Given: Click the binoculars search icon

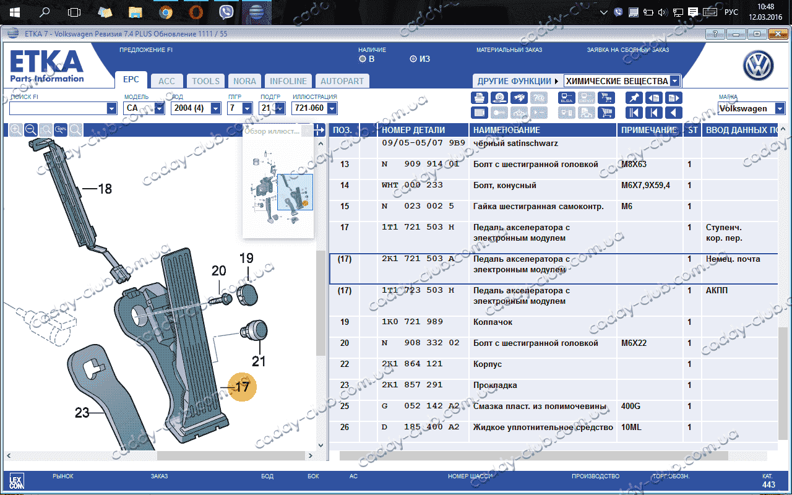Looking at the screenshot, I should pos(519,98).
